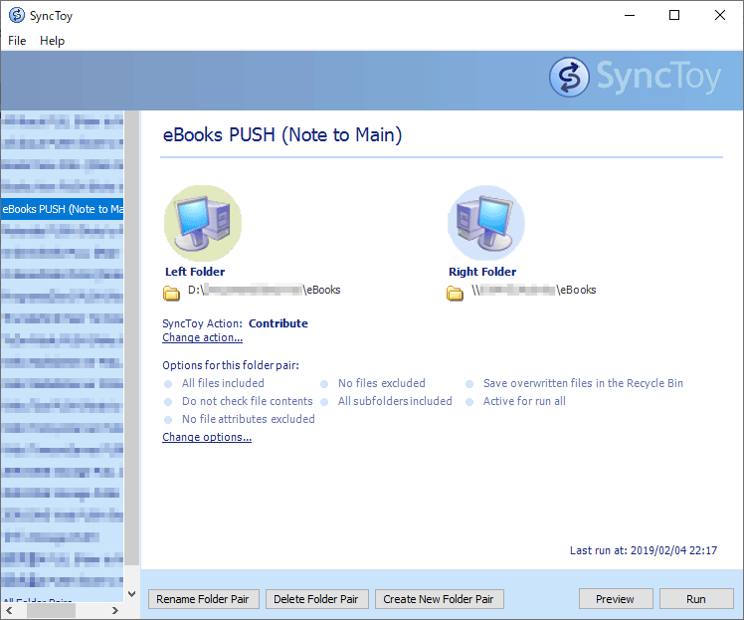Click the horizontal scrollbar thumb in list
The width and height of the screenshot is (744, 620).
tap(52, 610)
